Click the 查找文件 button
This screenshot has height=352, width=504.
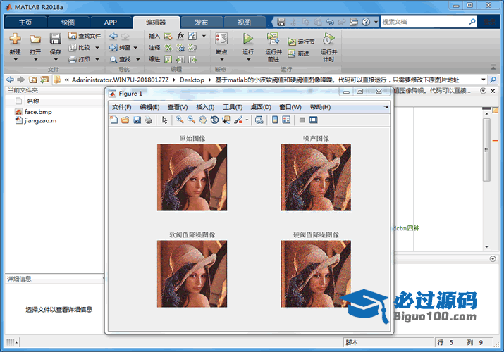click(x=85, y=36)
